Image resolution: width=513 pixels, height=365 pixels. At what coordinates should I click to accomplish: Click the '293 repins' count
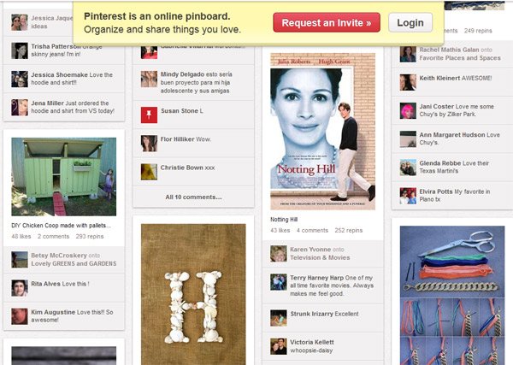[x=90, y=236]
